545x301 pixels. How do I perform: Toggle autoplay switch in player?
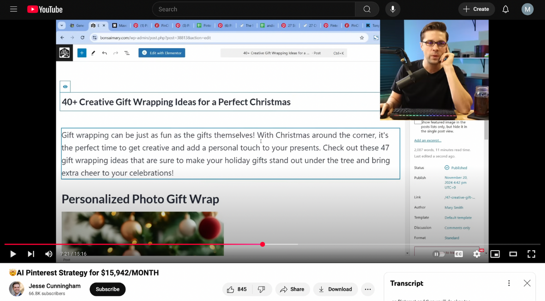click(x=439, y=254)
